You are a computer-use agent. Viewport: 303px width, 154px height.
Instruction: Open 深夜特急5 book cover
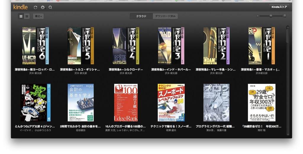(81, 46)
